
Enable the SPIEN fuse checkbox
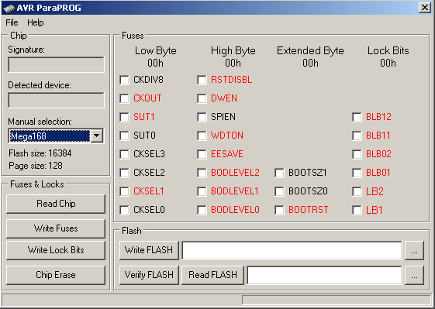[x=202, y=117]
